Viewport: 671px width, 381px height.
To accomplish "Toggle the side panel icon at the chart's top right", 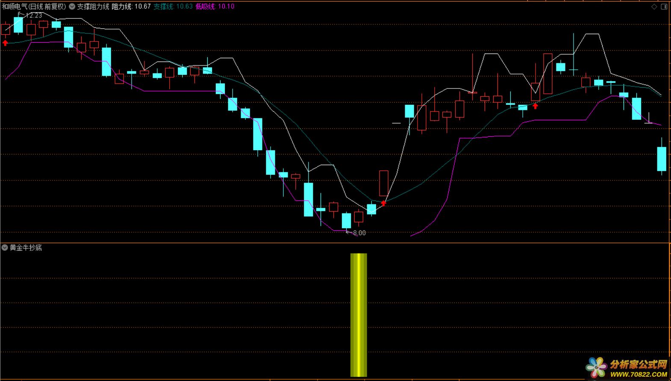I will tap(664, 6).
